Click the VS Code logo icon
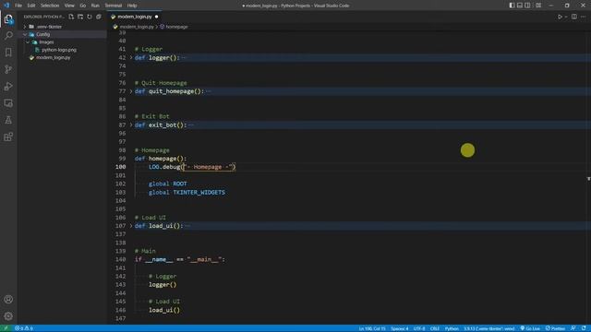This screenshot has height=332, width=591. [x=6, y=6]
